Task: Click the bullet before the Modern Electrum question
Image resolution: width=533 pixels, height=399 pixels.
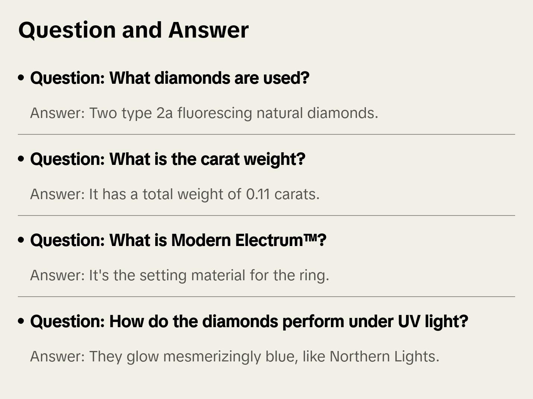Action: [x=21, y=240]
